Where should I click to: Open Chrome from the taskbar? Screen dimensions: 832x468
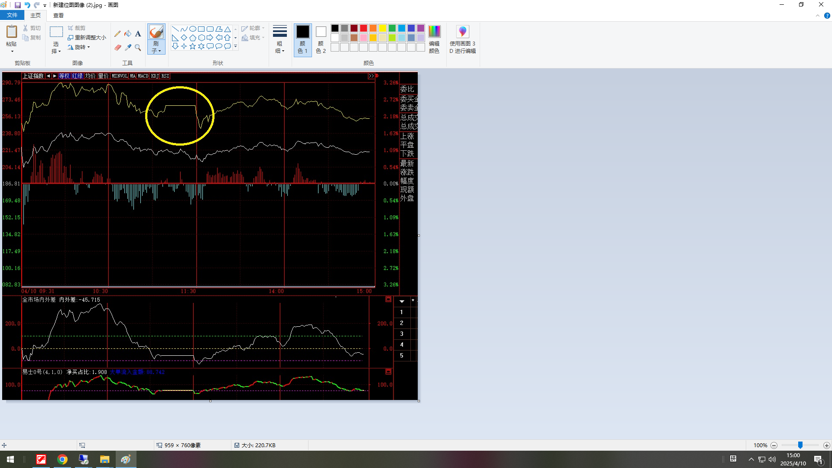point(62,459)
